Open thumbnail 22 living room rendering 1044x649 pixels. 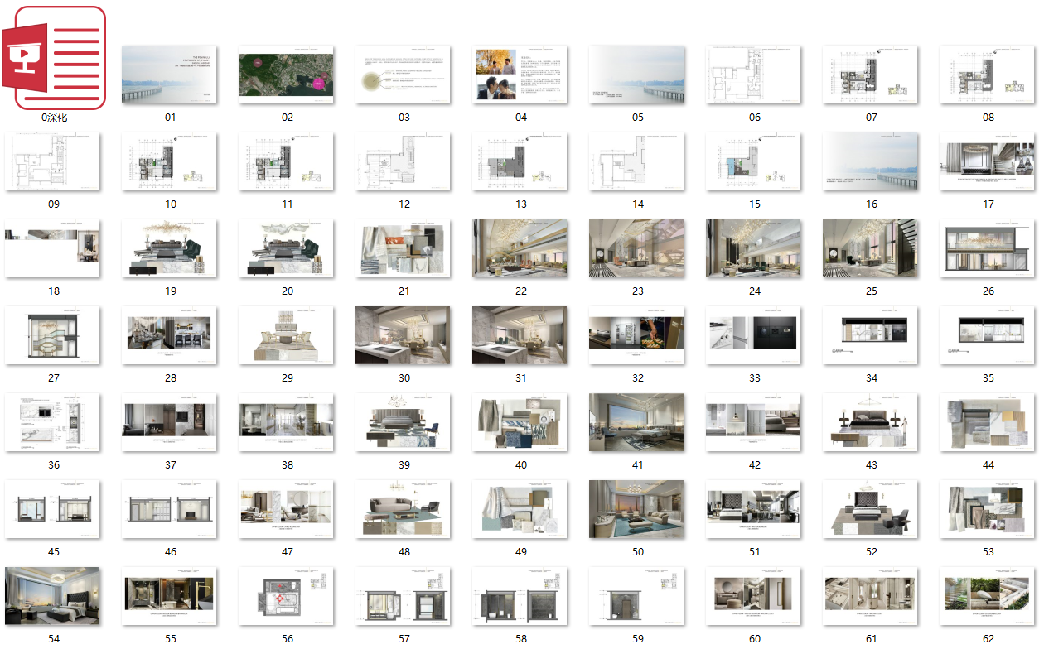[520, 248]
